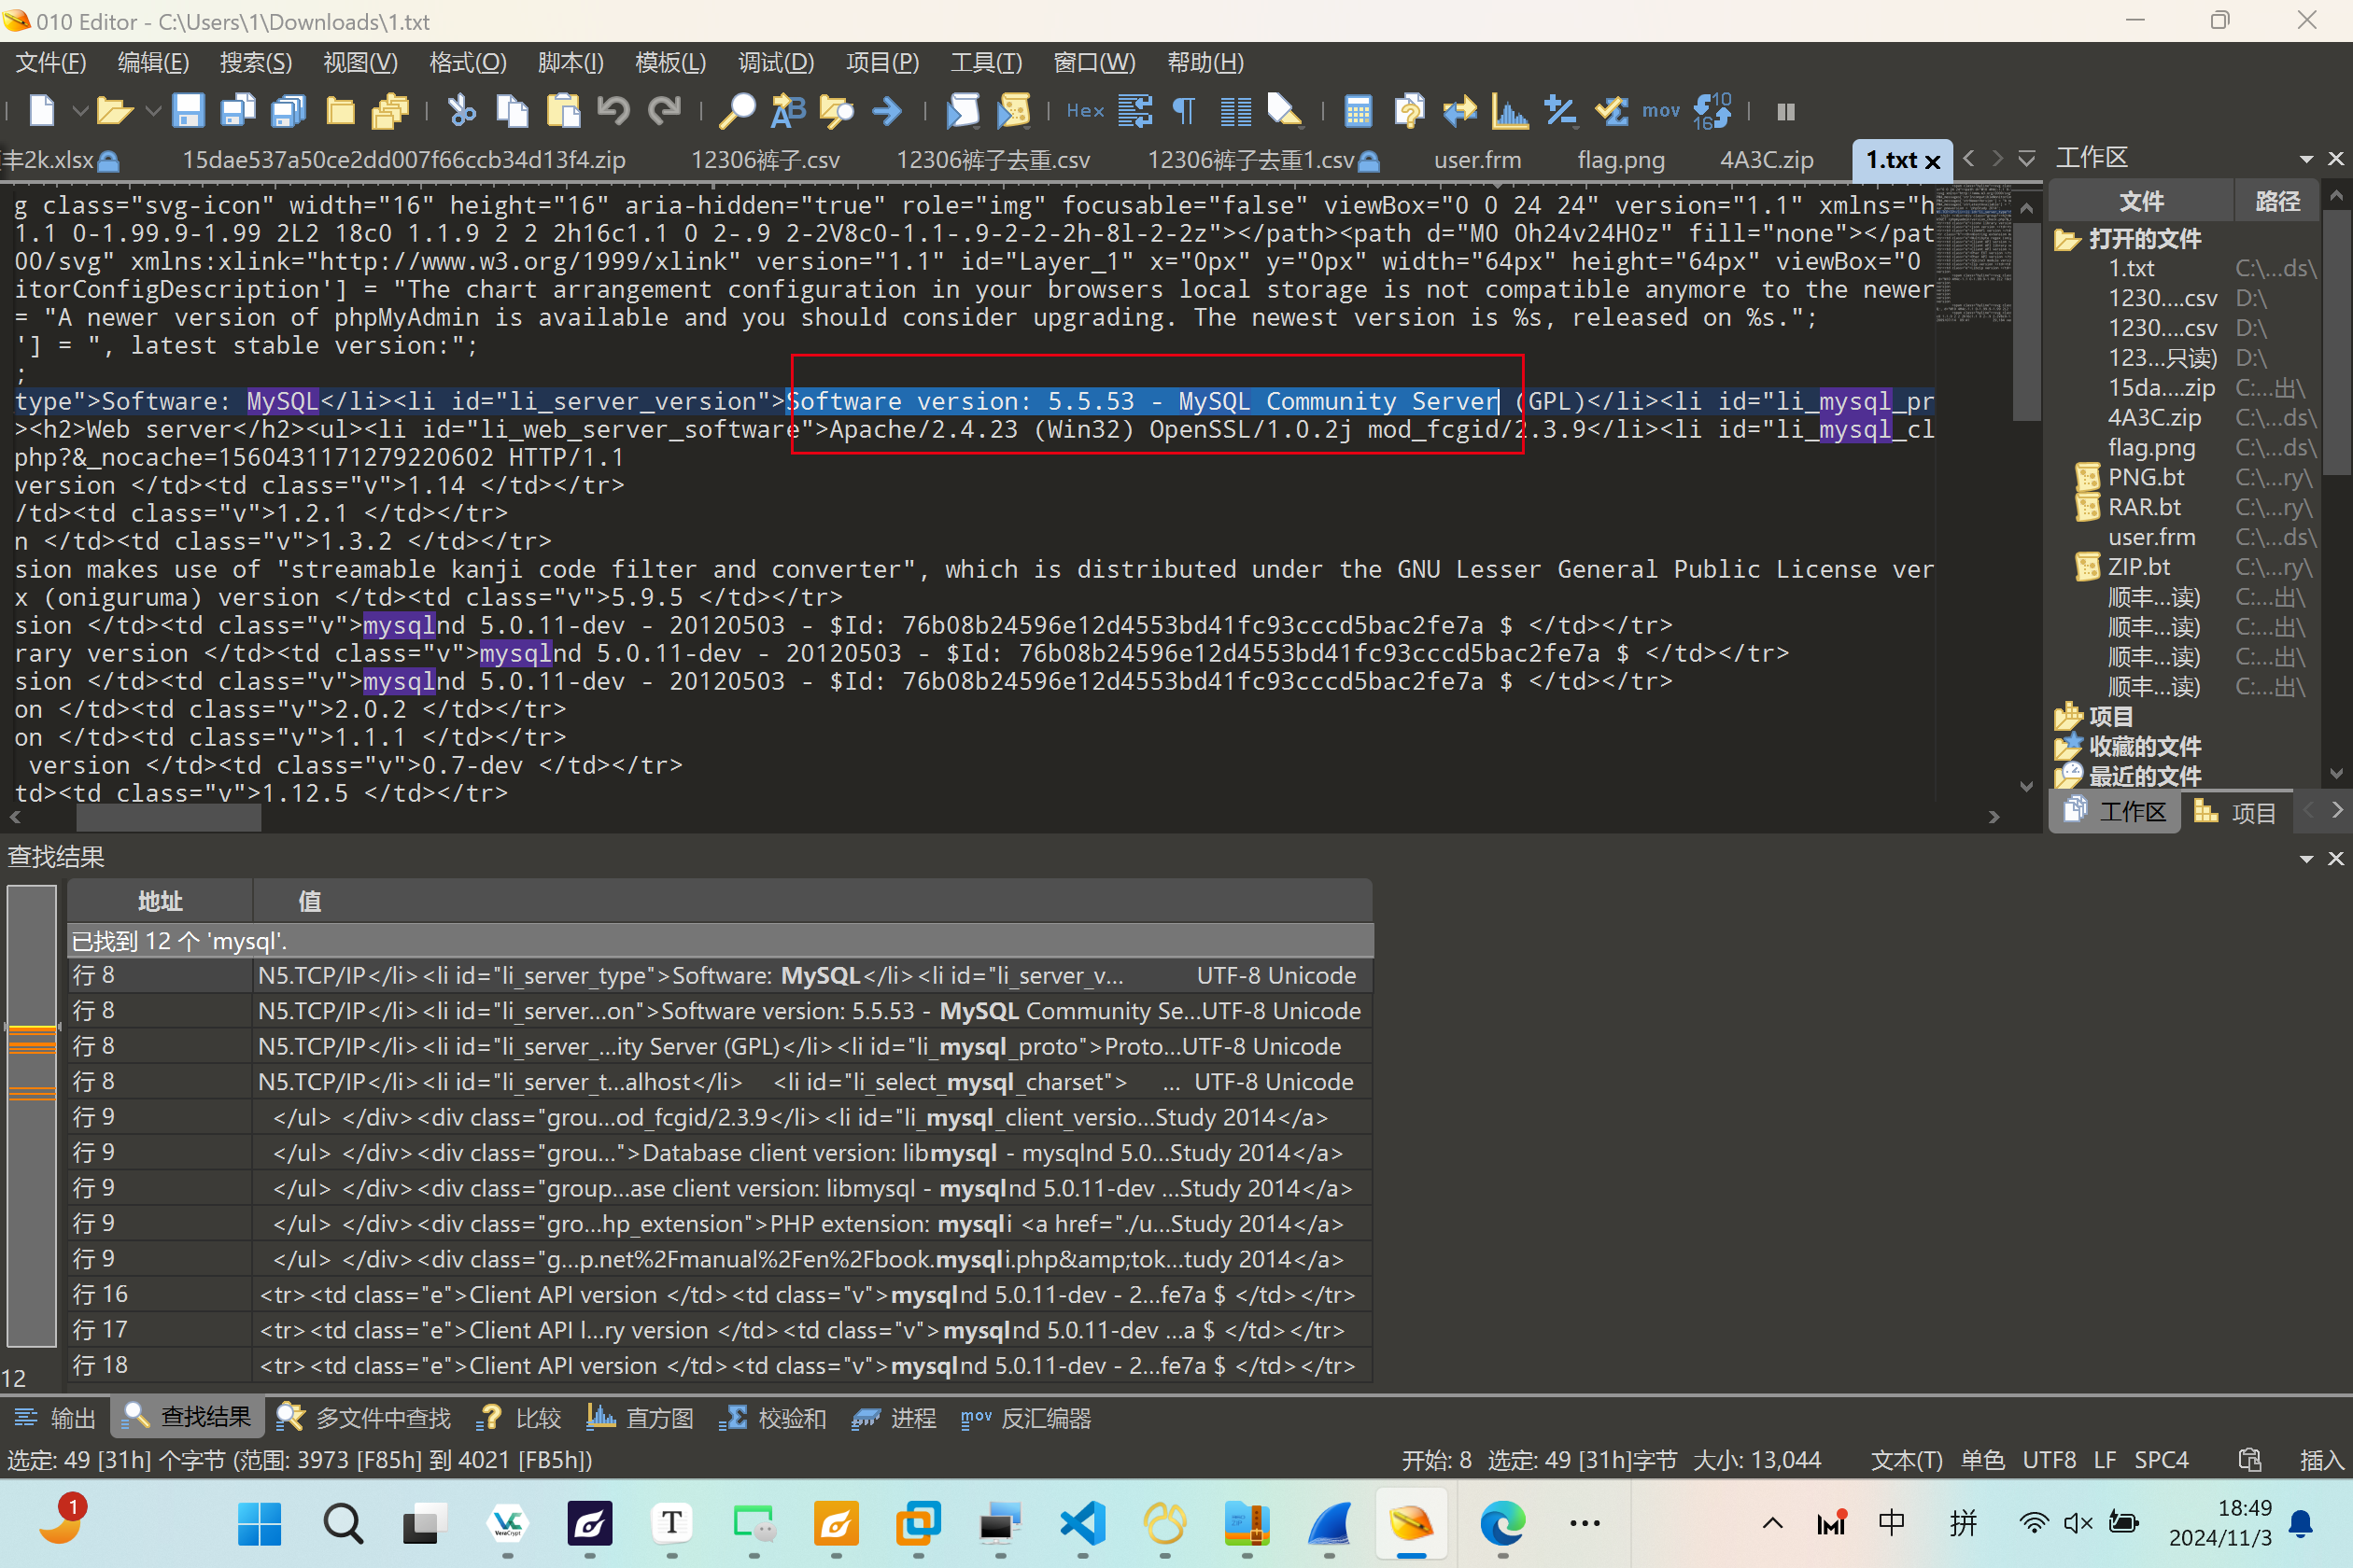The image size is (2353, 1568).
Task: Click the find results overview bar
Action: (x=32, y=1116)
